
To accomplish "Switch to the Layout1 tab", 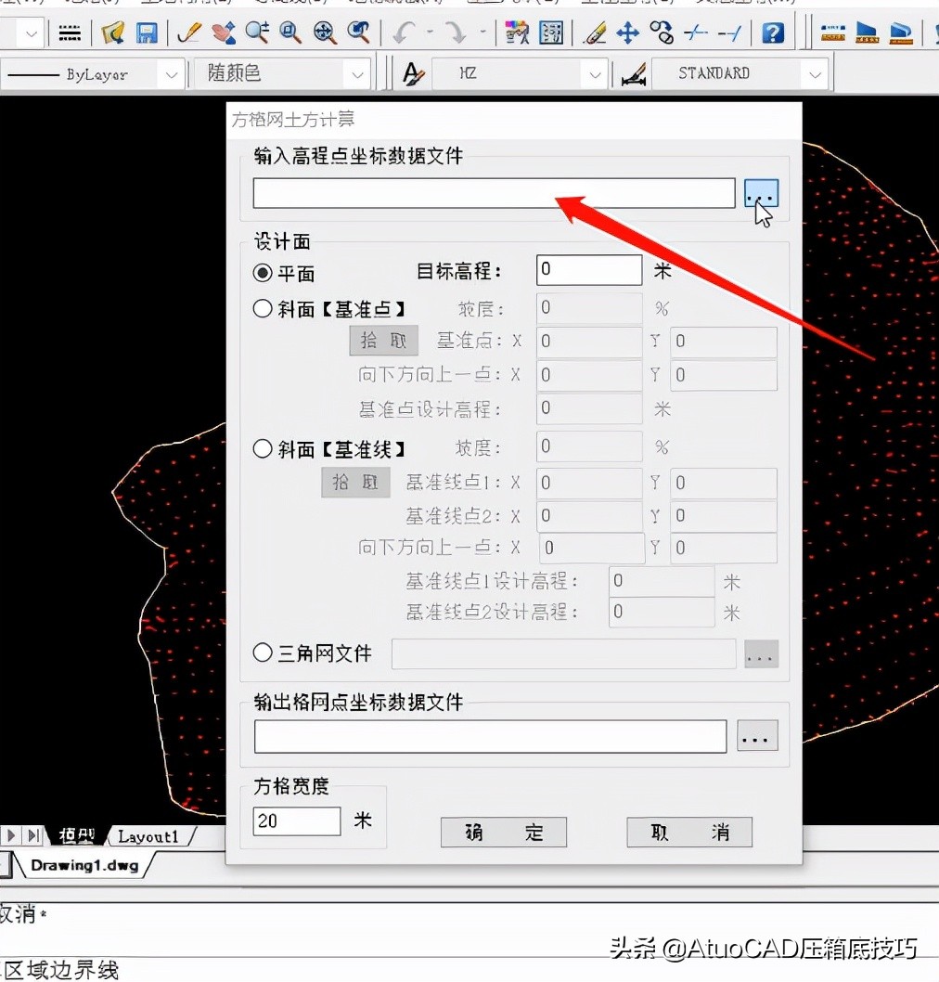I will 148,836.
